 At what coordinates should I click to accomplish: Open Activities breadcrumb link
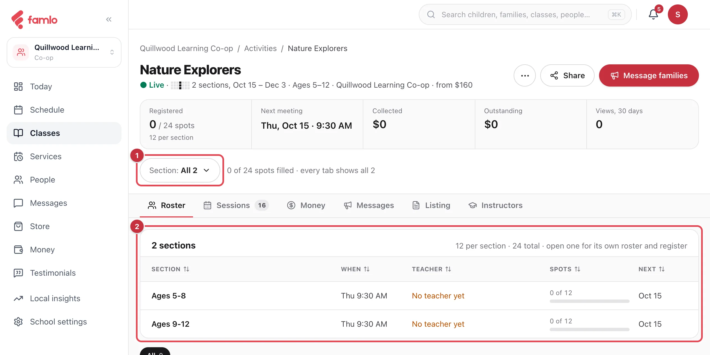(x=260, y=48)
